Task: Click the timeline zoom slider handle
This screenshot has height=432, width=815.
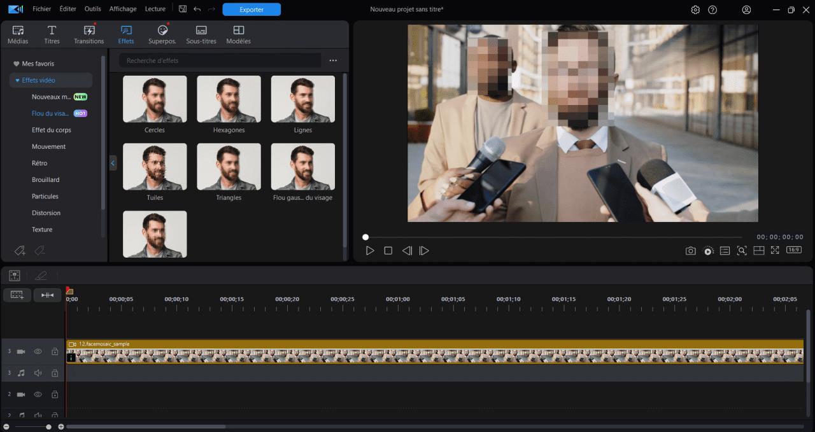Action: (48, 427)
